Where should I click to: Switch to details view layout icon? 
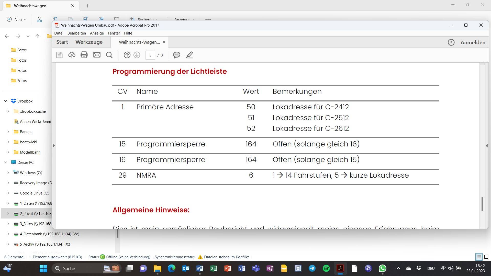(479, 257)
